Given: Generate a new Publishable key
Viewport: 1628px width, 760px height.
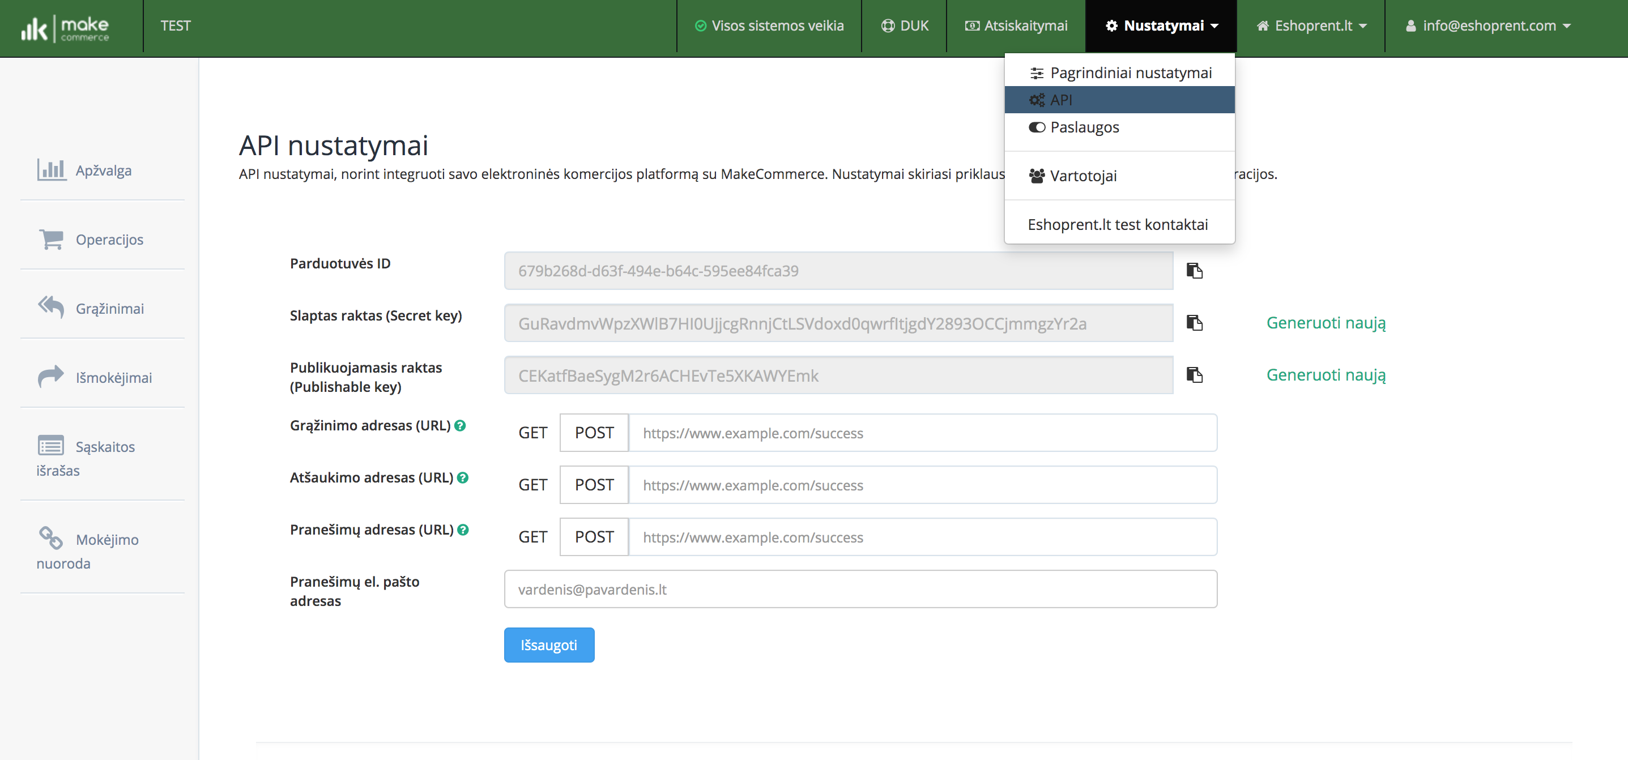Looking at the screenshot, I should click(1326, 375).
